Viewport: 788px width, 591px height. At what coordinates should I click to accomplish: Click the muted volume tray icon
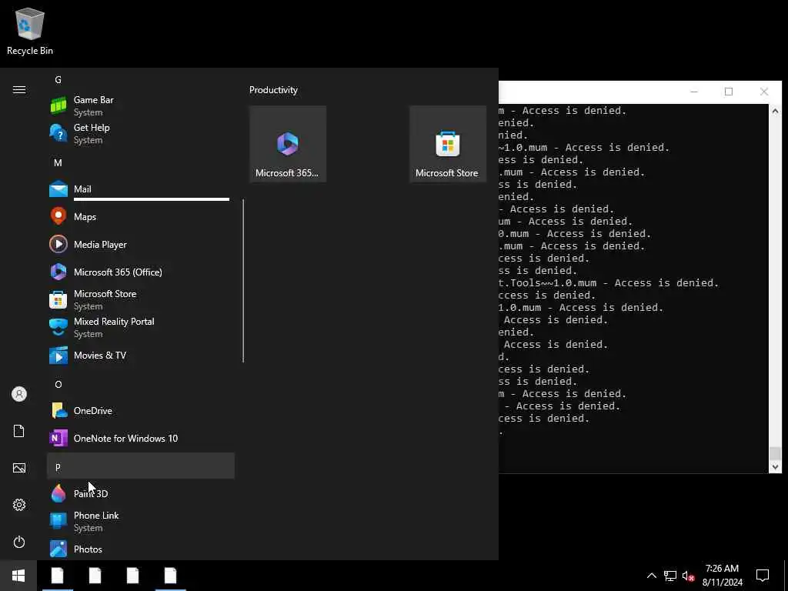[688, 576]
